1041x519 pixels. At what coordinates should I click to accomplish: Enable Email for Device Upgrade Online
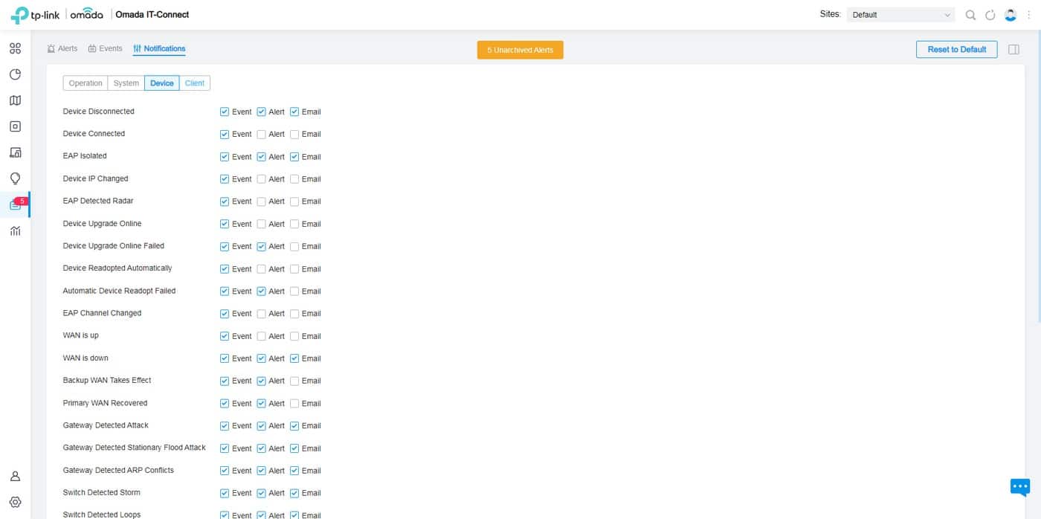(x=294, y=224)
